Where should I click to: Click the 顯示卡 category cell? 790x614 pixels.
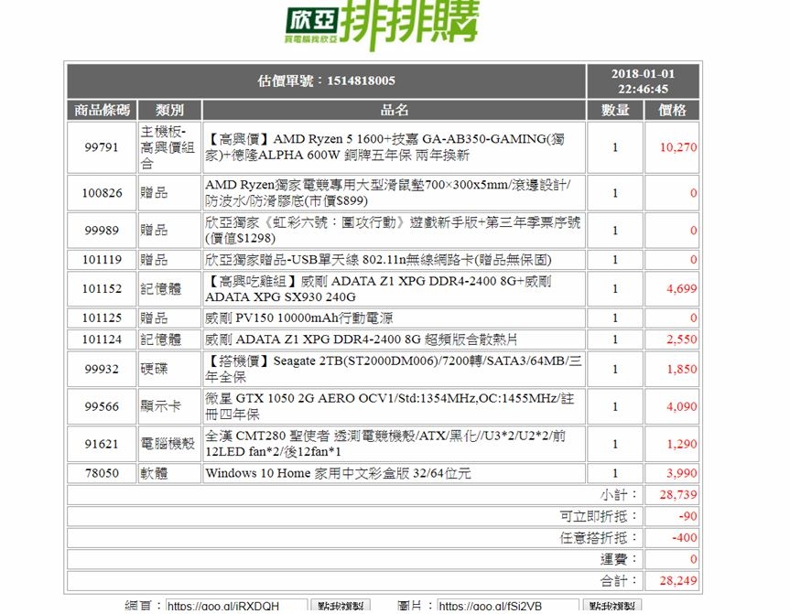click(169, 406)
